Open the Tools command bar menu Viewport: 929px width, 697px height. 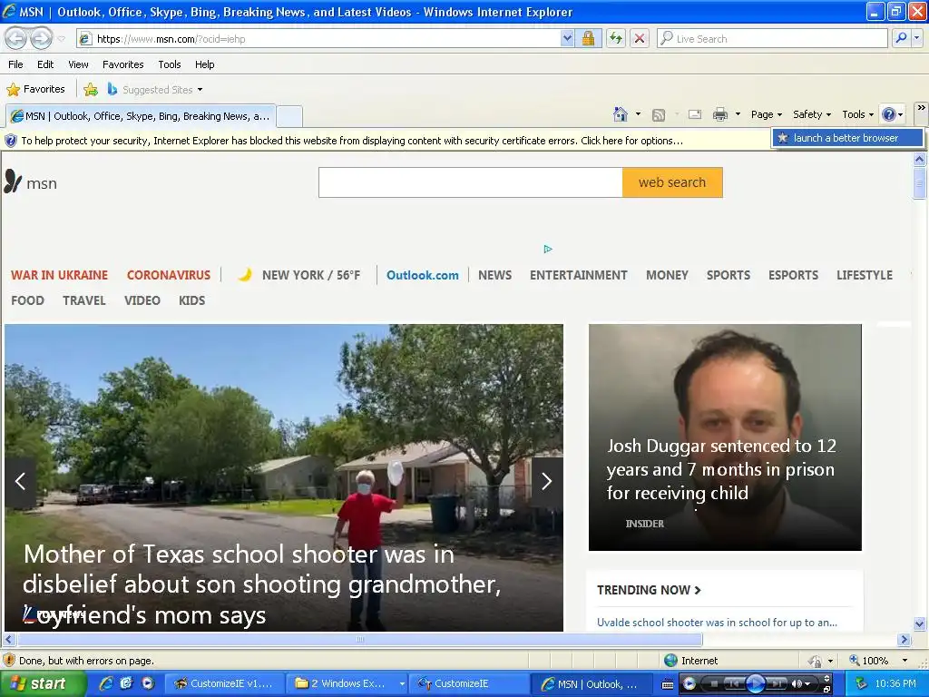tap(858, 114)
